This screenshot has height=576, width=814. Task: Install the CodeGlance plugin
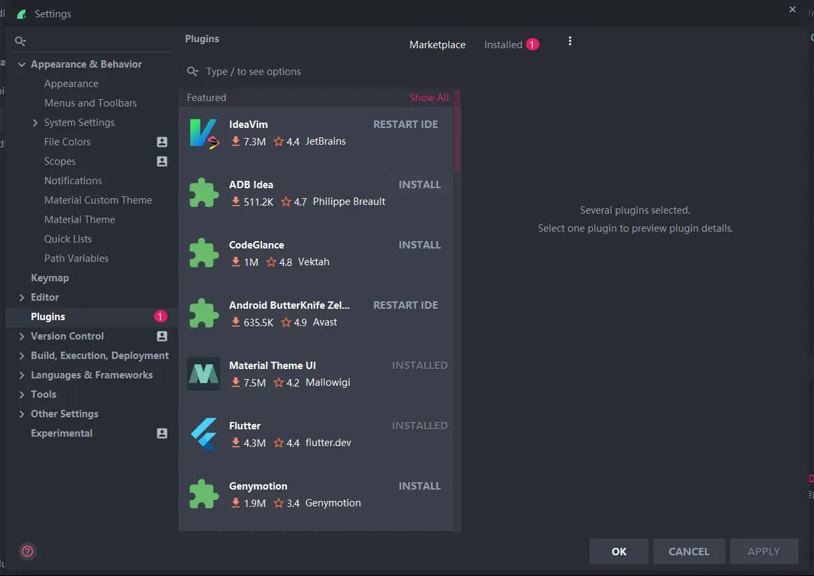click(x=419, y=245)
